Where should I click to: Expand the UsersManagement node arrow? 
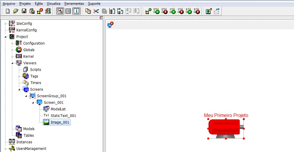coord(5,149)
